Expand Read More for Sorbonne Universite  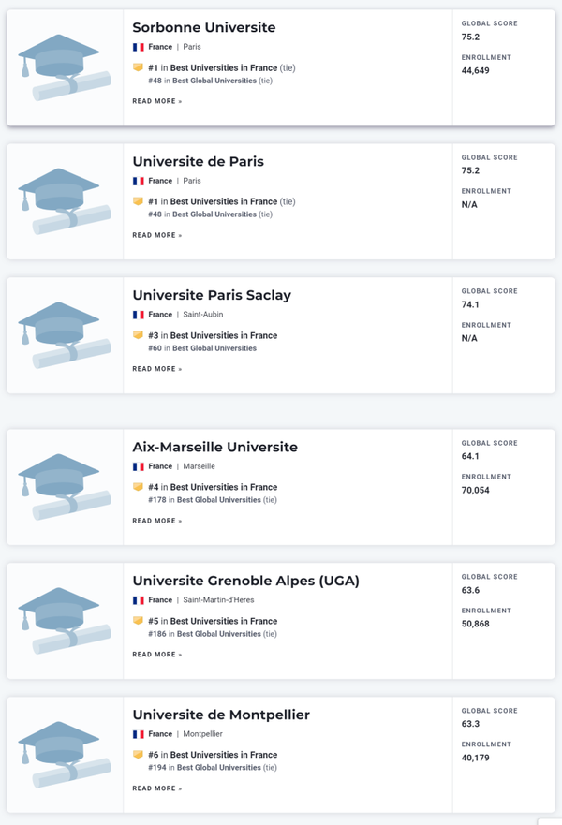point(156,101)
